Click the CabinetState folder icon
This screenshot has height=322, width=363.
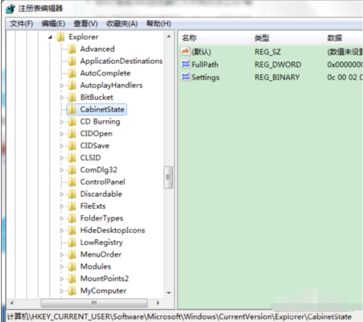[x=72, y=109]
